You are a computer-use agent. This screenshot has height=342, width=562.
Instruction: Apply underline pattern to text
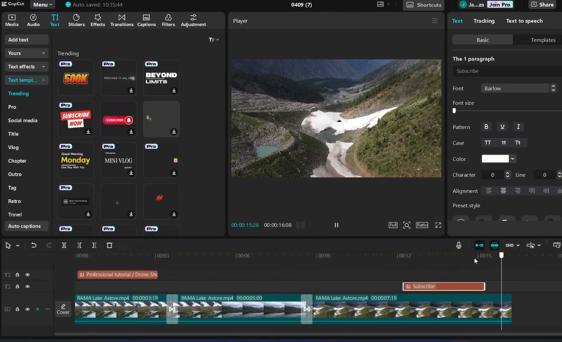pos(502,127)
